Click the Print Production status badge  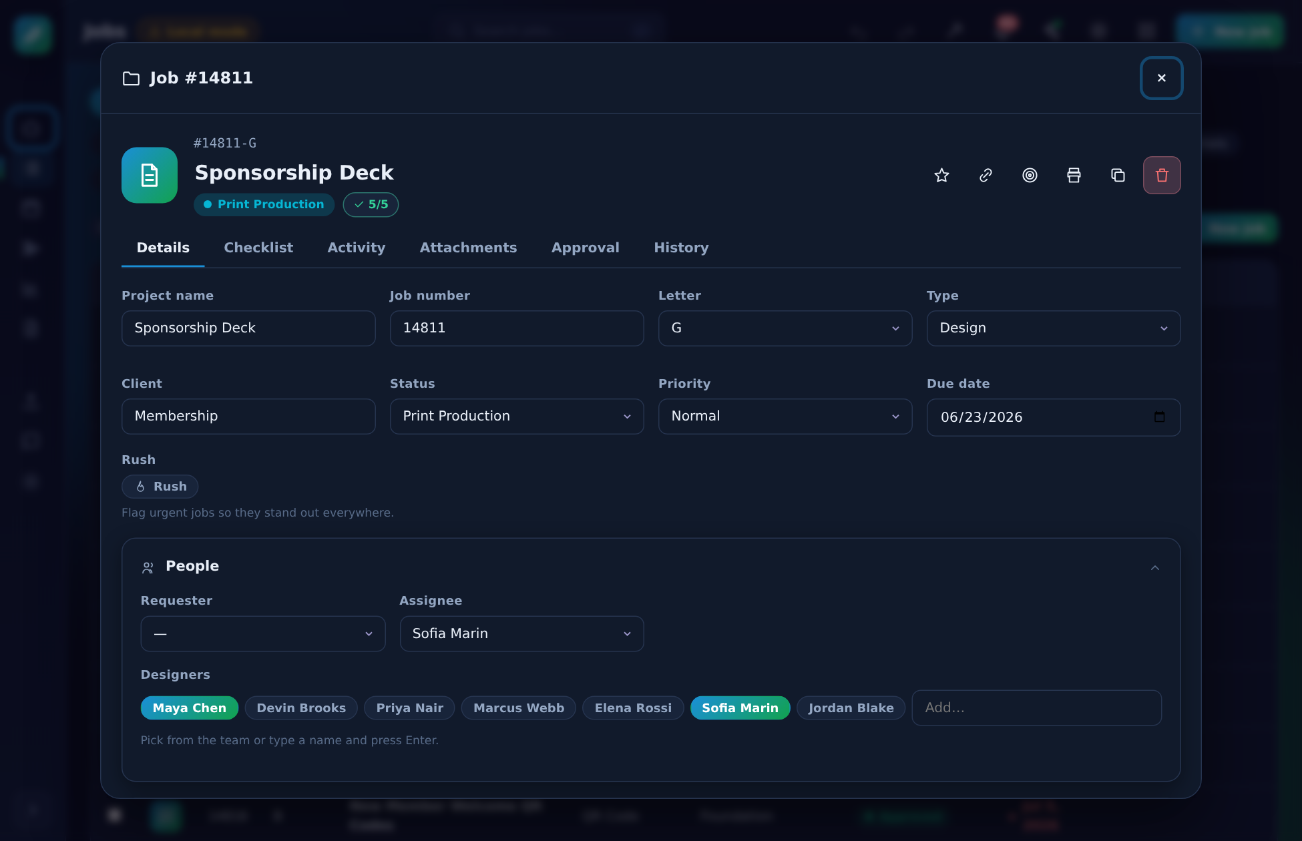pos(264,204)
